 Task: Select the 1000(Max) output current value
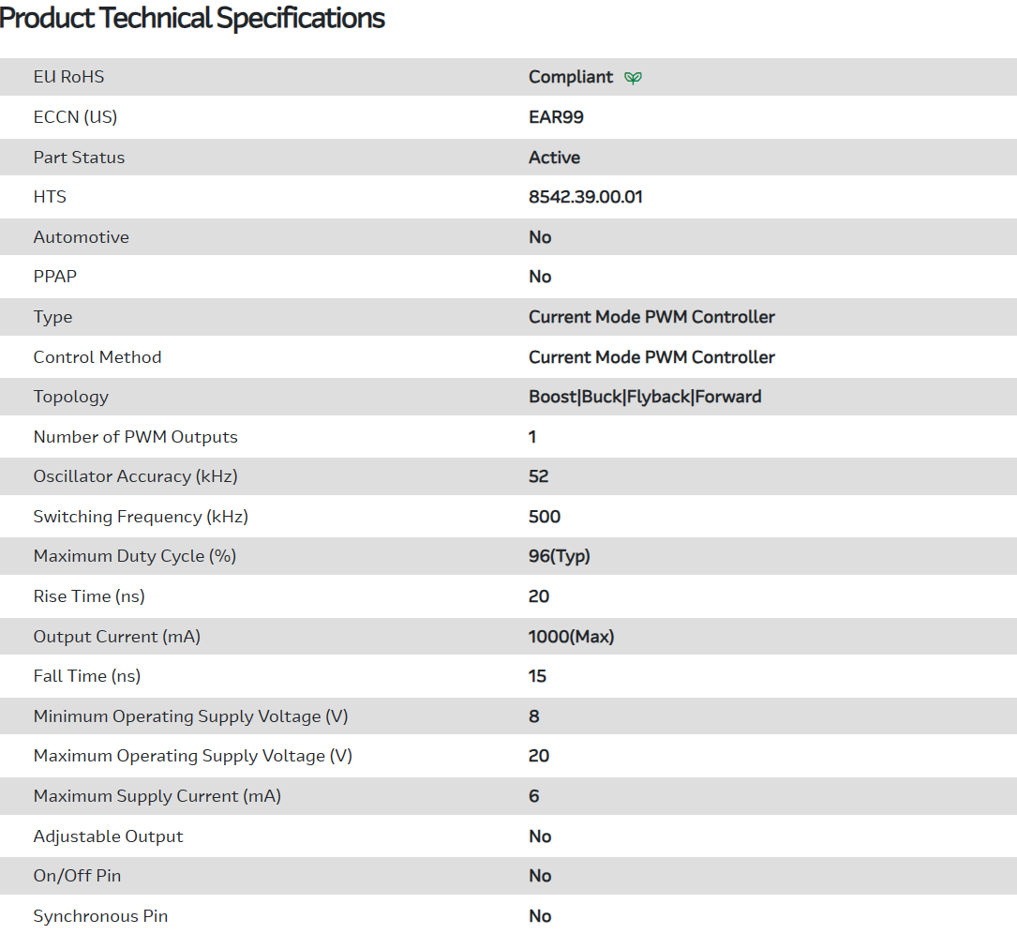pos(571,637)
